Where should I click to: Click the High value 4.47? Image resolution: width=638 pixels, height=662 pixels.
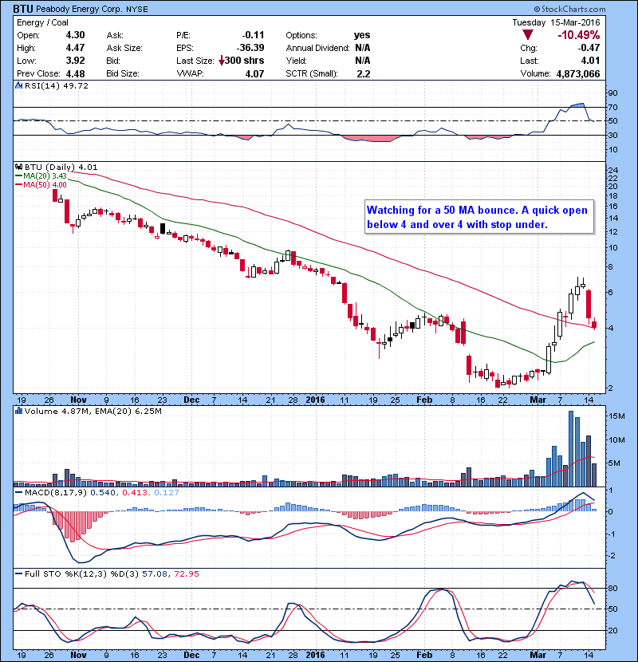click(x=75, y=48)
